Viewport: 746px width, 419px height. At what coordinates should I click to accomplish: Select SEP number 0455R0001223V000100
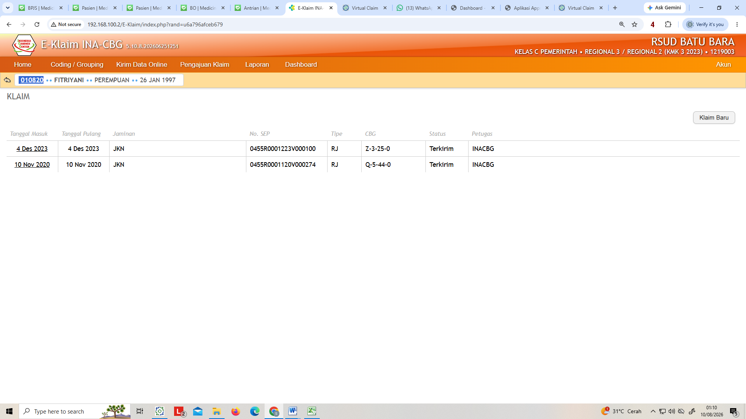pyautogui.click(x=282, y=149)
